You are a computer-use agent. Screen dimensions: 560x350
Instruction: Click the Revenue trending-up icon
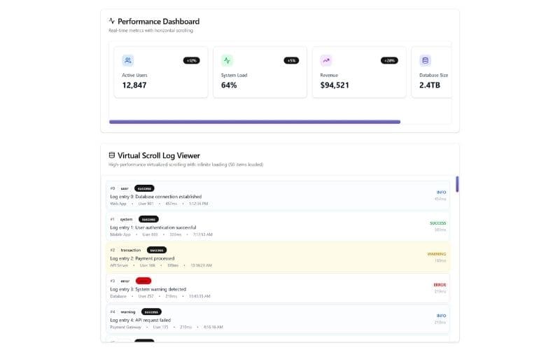[x=327, y=60]
